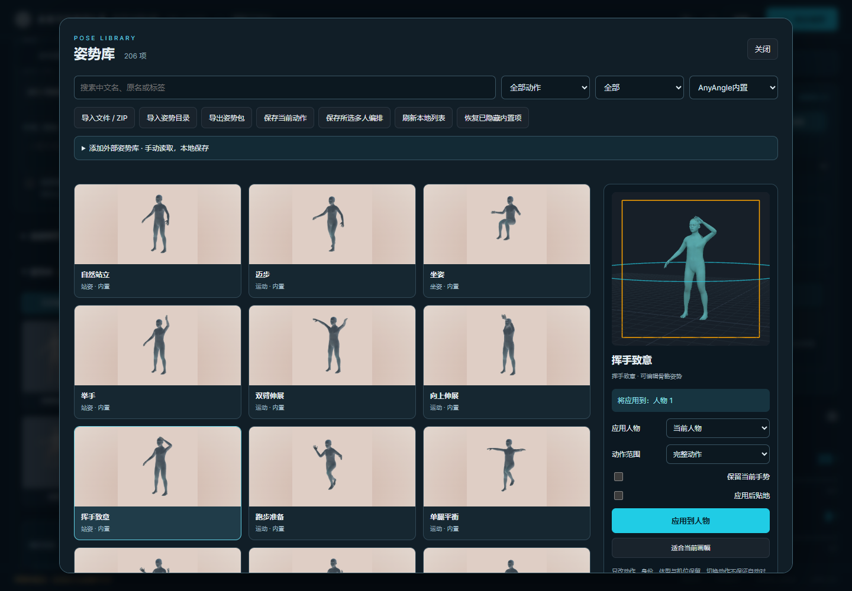Screen dimensions: 852x591
Task: Click the 刷新本地列表 button
Action: click(424, 118)
